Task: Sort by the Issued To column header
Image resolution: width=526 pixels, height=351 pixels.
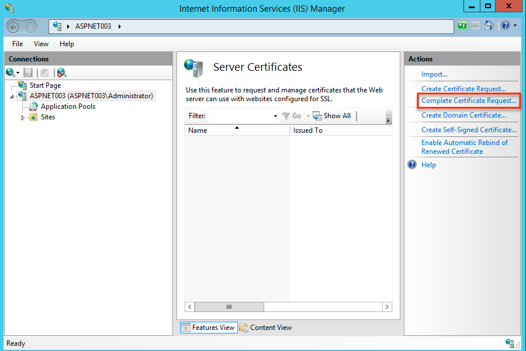Action: [341, 130]
